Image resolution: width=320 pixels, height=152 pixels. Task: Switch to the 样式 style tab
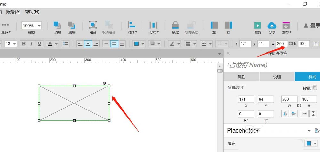click(x=308, y=77)
